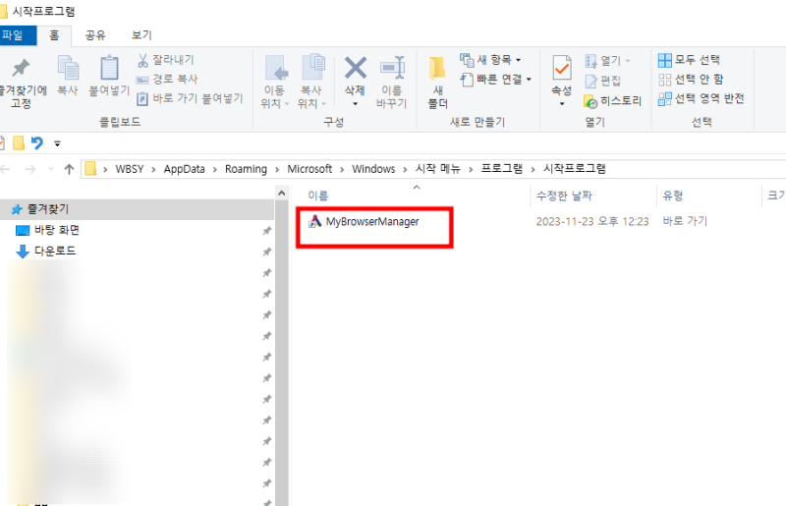Open Move to (이동 위치) dropdown

tap(275, 82)
